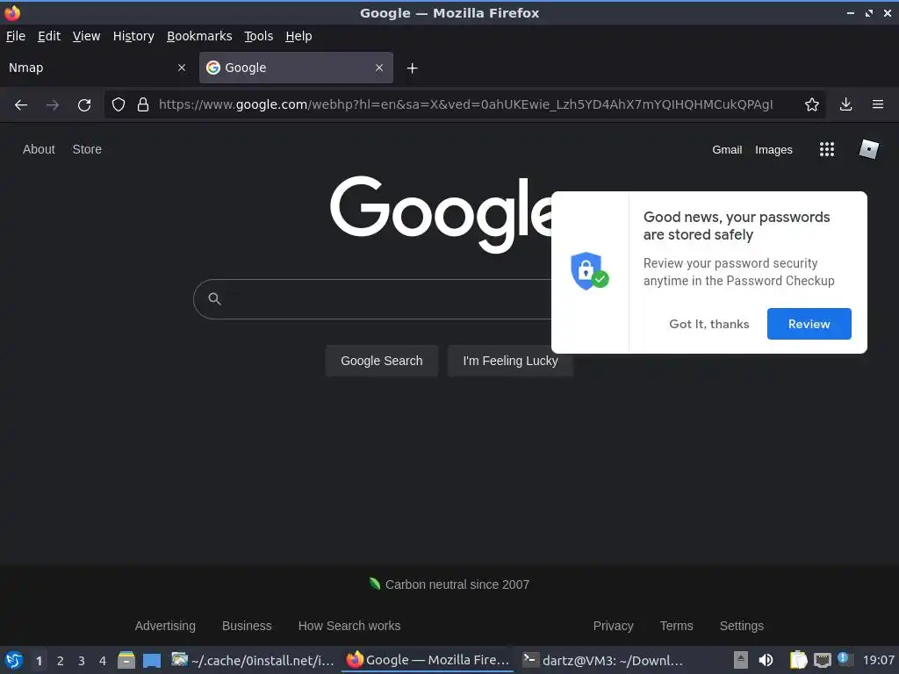Open the Firefox downloads panel
The height and width of the screenshot is (674, 899).
tap(845, 104)
